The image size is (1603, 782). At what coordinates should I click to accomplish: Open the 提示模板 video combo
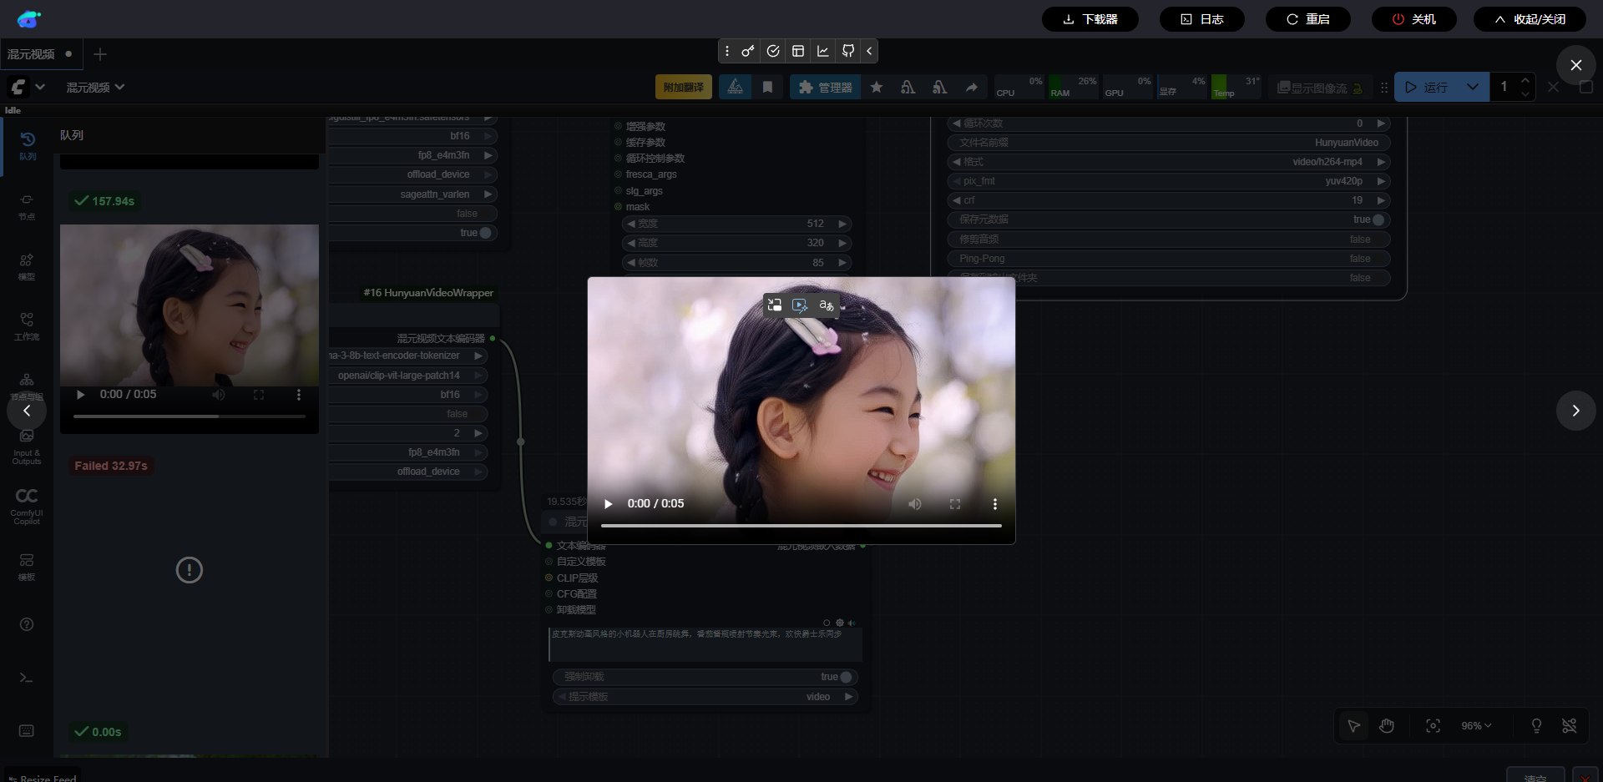705,697
